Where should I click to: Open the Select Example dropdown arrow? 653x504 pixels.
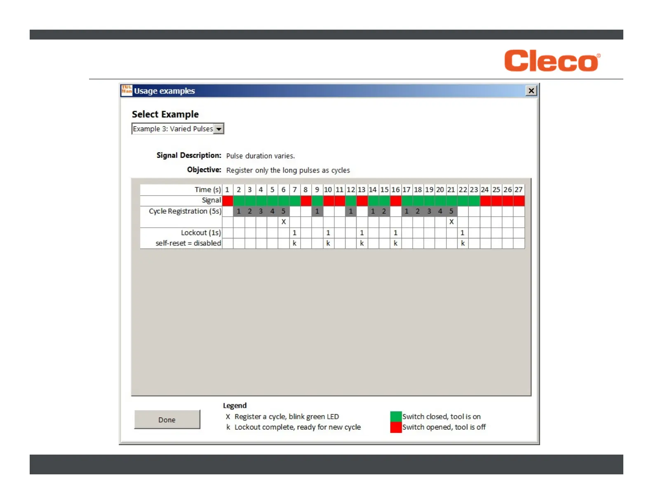(219, 129)
